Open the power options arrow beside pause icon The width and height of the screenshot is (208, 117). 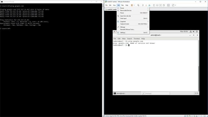click(x=134, y=5)
